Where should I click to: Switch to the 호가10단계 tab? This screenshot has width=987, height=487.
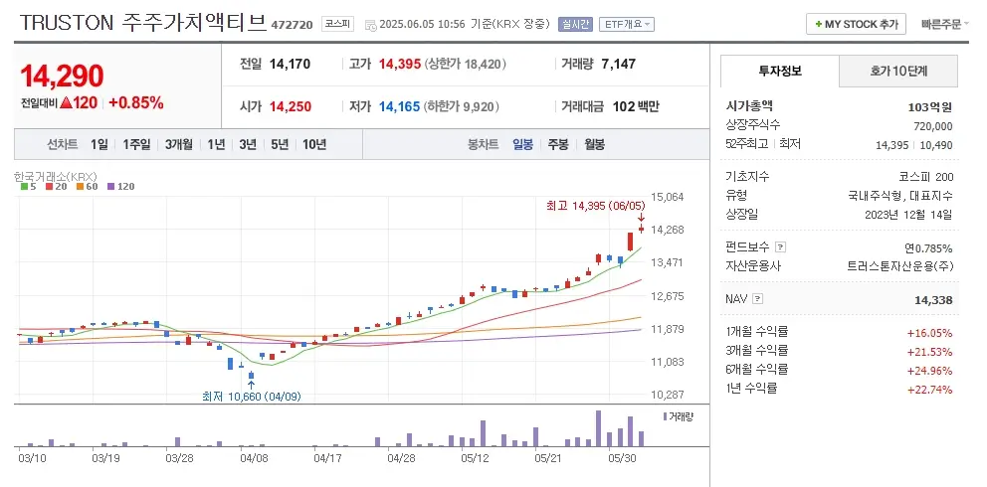(897, 72)
